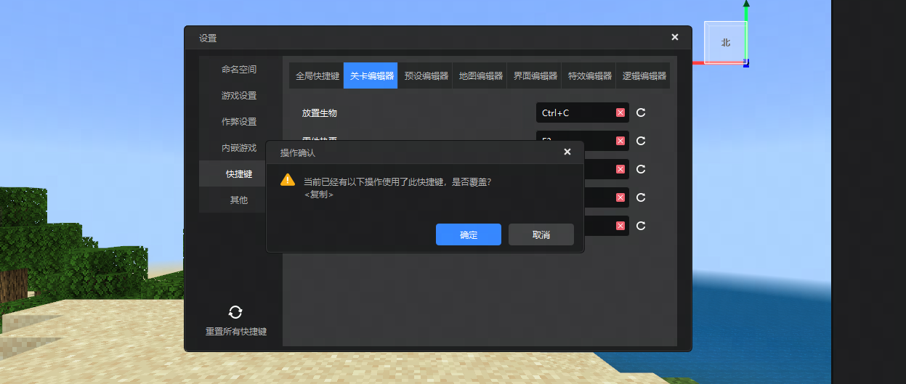
Task: Reset the third row shortcut to default
Action: pyautogui.click(x=641, y=169)
